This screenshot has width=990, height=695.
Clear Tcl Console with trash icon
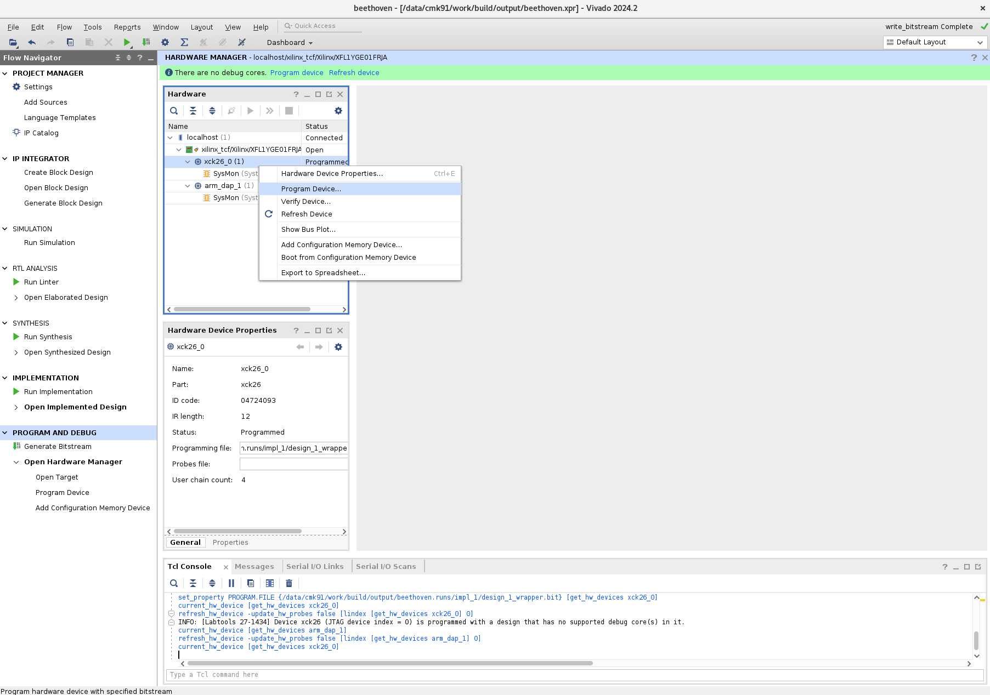(289, 583)
